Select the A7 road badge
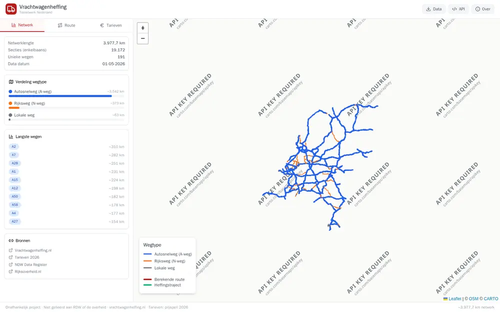500x312 pixels. click(13, 155)
